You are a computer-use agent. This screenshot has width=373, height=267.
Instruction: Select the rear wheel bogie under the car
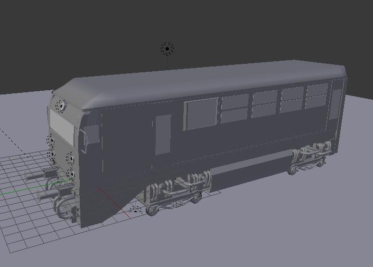tap(310, 157)
